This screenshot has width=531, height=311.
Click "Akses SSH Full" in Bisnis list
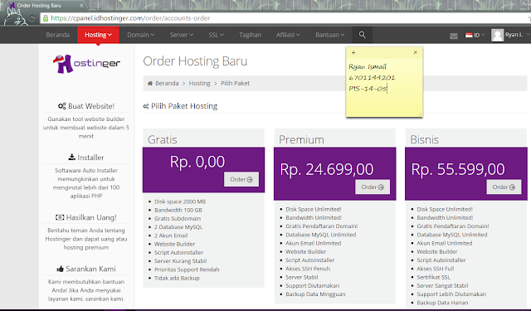[435, 269]
